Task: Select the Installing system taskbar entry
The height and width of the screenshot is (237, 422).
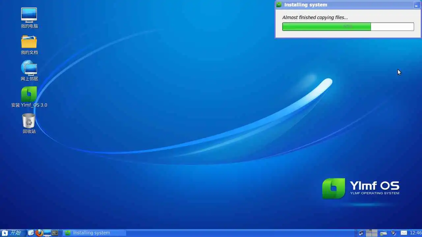Action: [x=94, y=233]
